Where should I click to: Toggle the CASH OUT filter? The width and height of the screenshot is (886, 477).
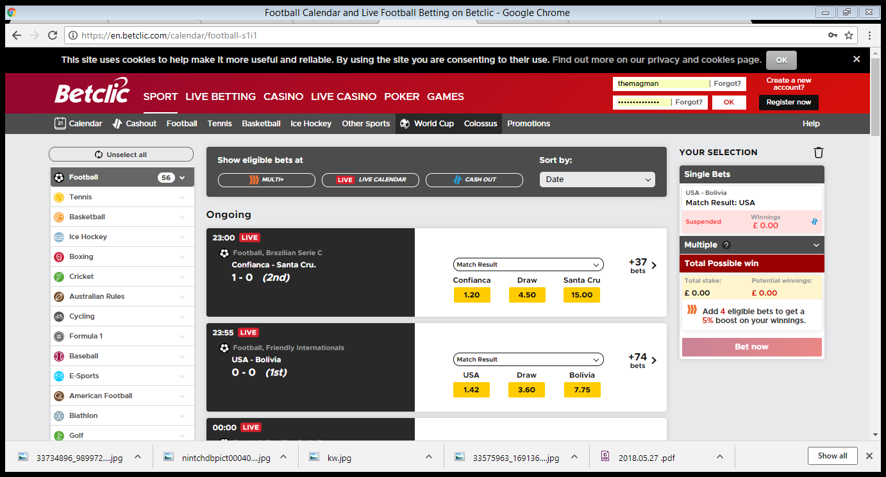click(x=474, y=180)
